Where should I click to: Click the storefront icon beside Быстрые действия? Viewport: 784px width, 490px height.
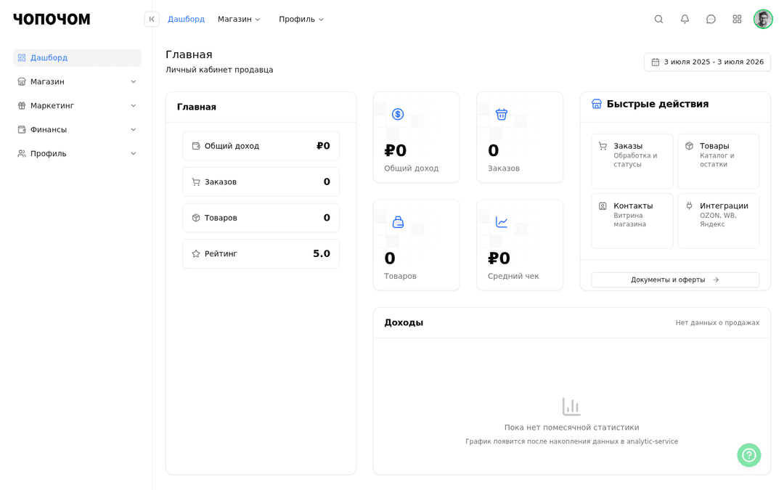point(596,104)
